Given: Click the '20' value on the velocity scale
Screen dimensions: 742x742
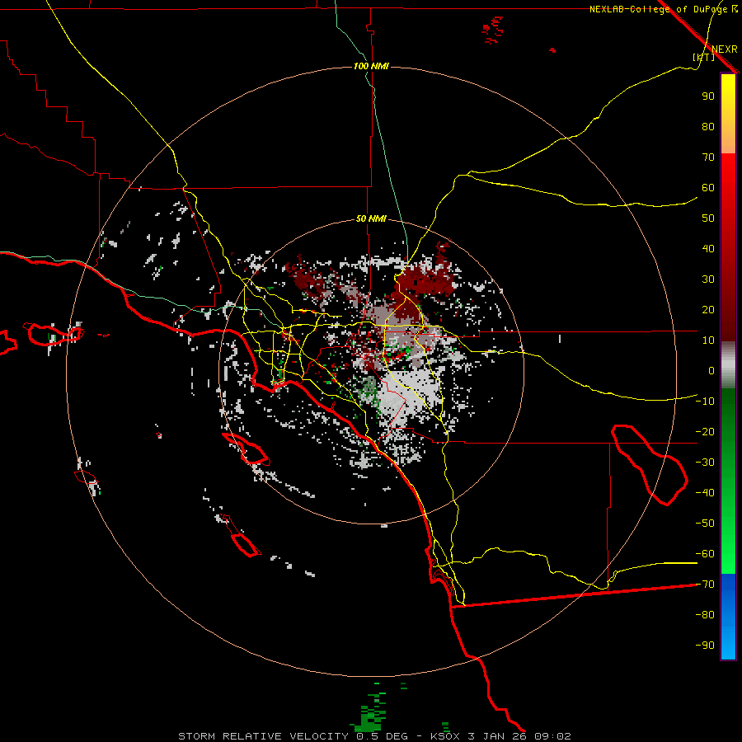Looking at the screenshot, I should click(x=708, y=309).
